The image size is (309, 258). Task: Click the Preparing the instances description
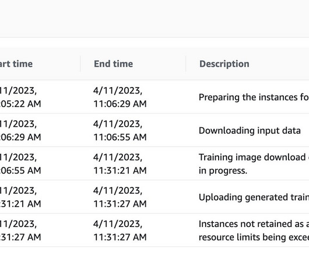pyautogui.click(x=254, y=97)
